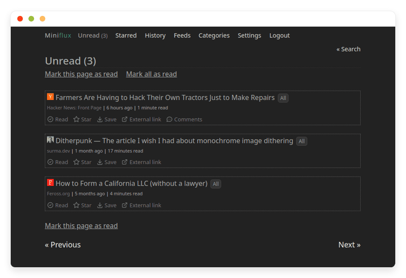406x278 pixels.
Task: Click the 'All' category tag on California LLC entry
Action: [x=216, y=184]
